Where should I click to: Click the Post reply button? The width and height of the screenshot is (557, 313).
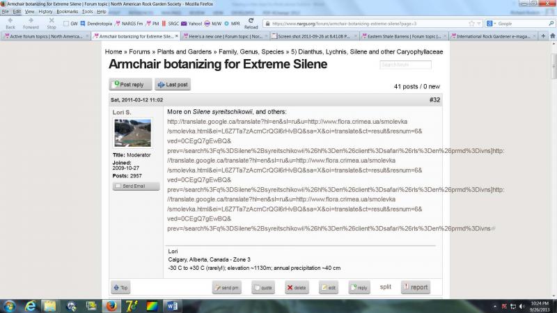click(x=129, y=84)
